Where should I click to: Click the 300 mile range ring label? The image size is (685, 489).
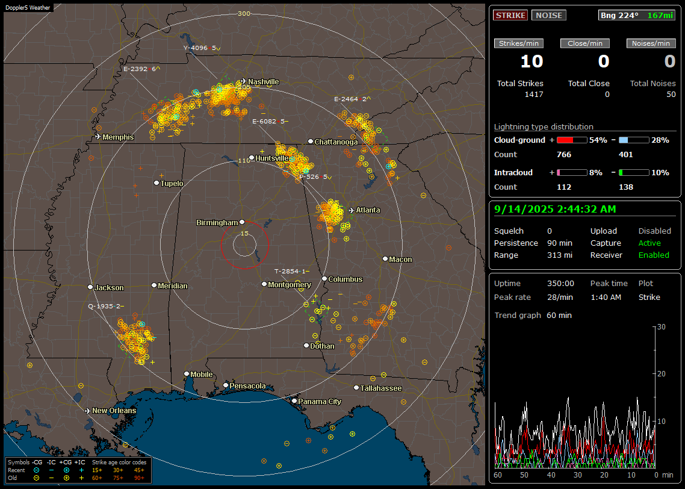(x=244, y=13)
